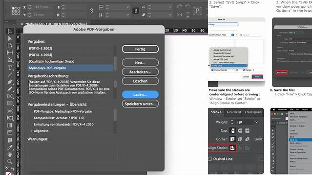
Task: Select the Content Collector tool
Action: click(10, 60)
